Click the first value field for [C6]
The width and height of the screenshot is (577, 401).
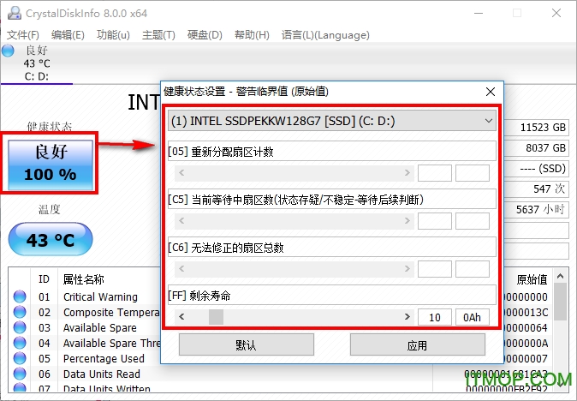click(x=435, y=269)
